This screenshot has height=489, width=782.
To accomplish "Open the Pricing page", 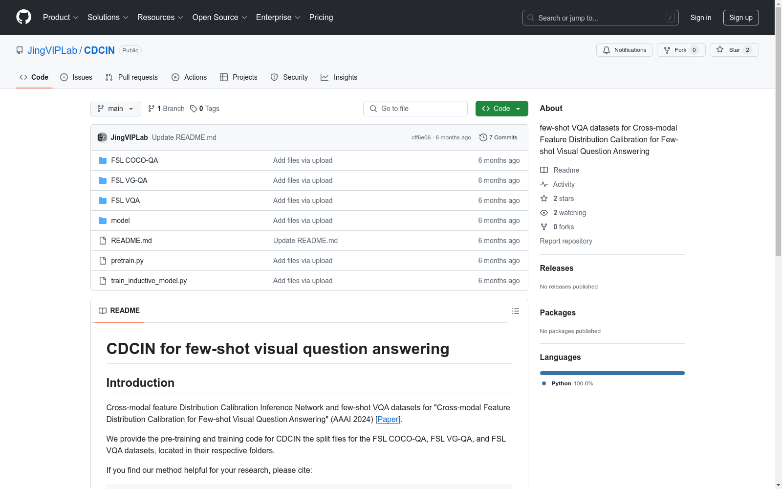I will [321, 17].
